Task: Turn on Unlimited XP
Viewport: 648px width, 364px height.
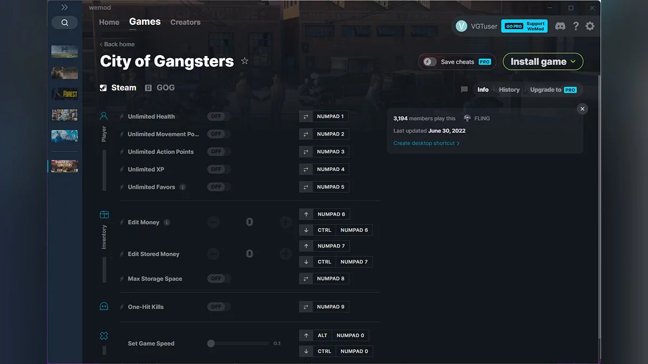Action: [x=218, y=169]
